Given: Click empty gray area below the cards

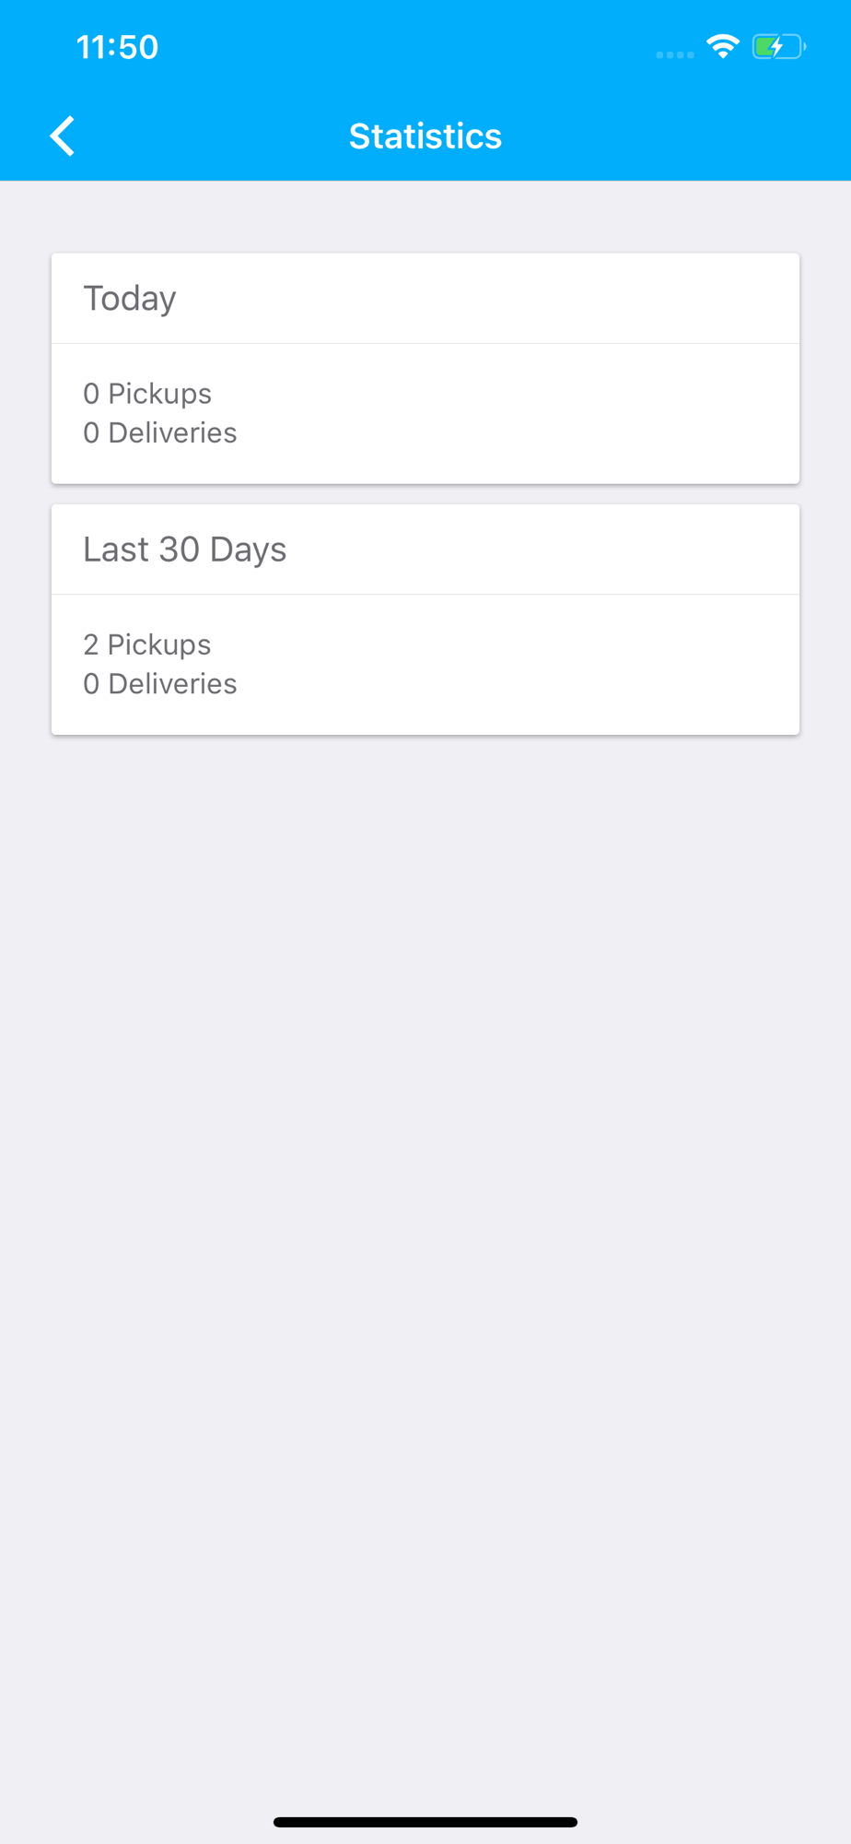Looking at the screenshot, I should [425, 1199].
